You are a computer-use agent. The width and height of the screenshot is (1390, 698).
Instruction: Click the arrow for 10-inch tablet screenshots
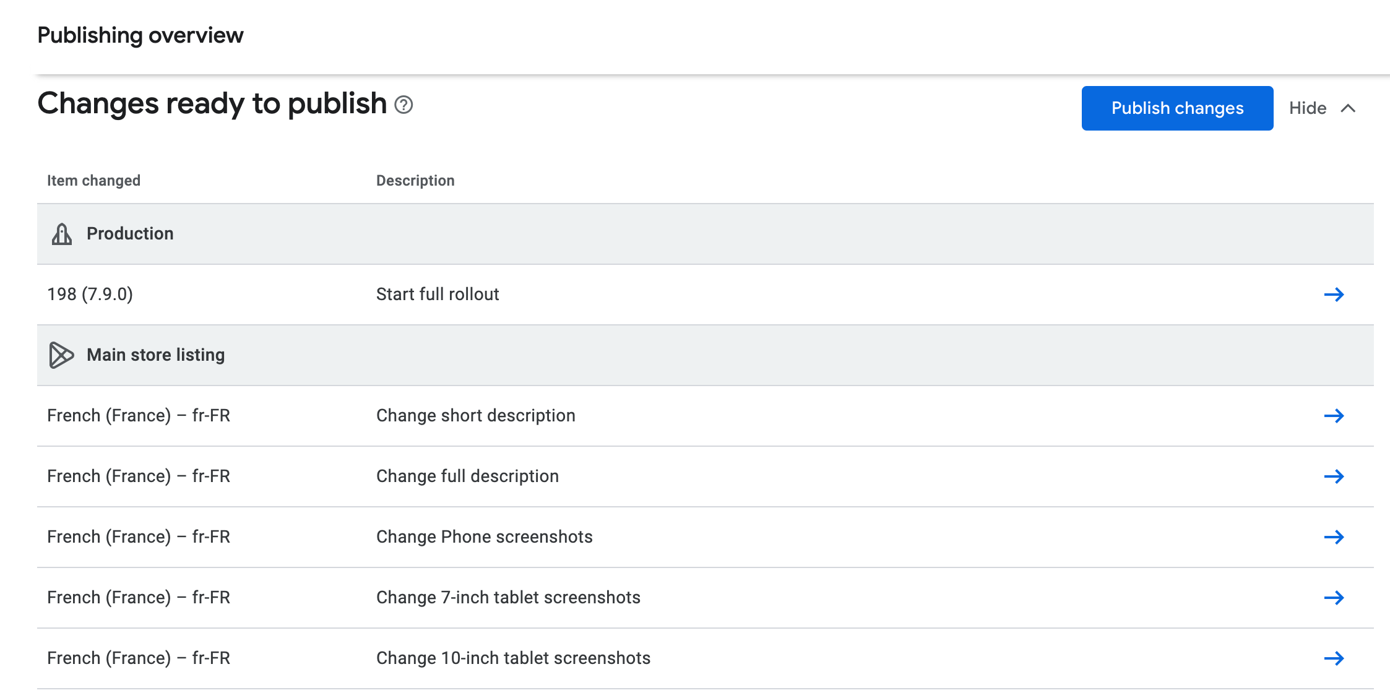[x=1334, y=658]
